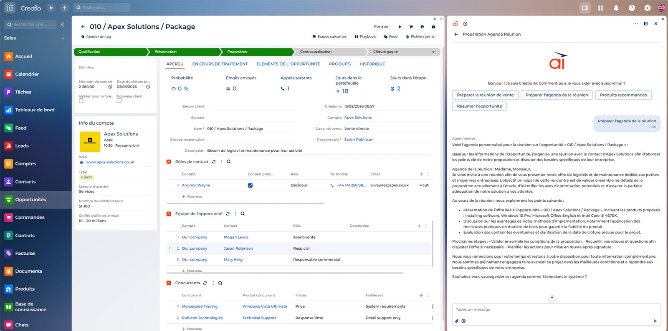Select the Qualification pipeline stage
Image resolution: width=668 pixels, height=331 pixels.
click(x=111, y=52)
